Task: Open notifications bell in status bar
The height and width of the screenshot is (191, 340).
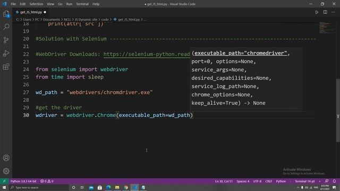Action: pos(334,181)
